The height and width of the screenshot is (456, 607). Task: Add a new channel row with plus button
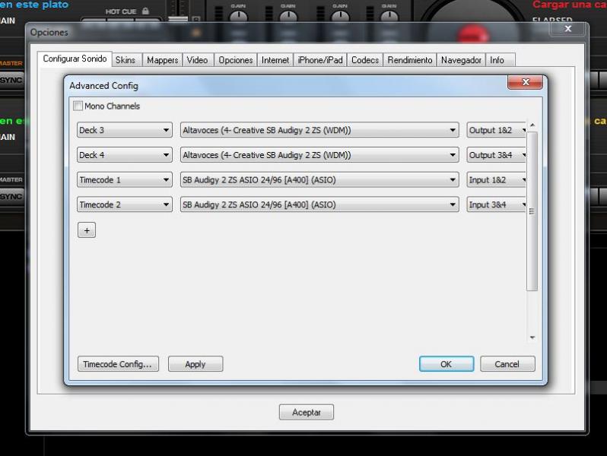point(87,230)
